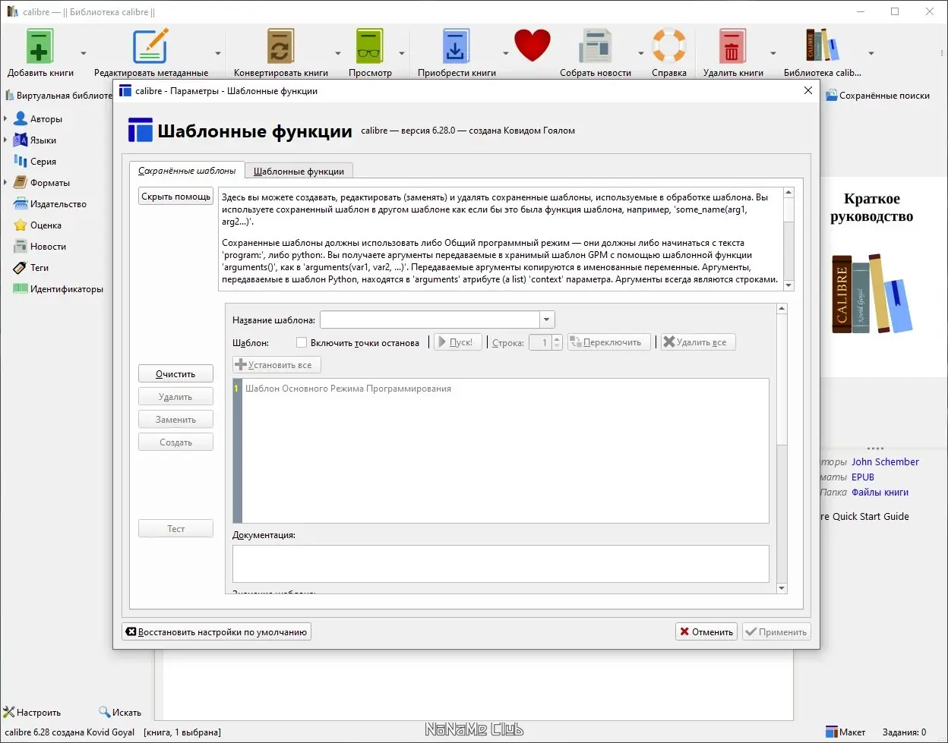Open Edit metadata toolbar icon
This screenshot has height=743, width=948.
click(x=150, y=46)
